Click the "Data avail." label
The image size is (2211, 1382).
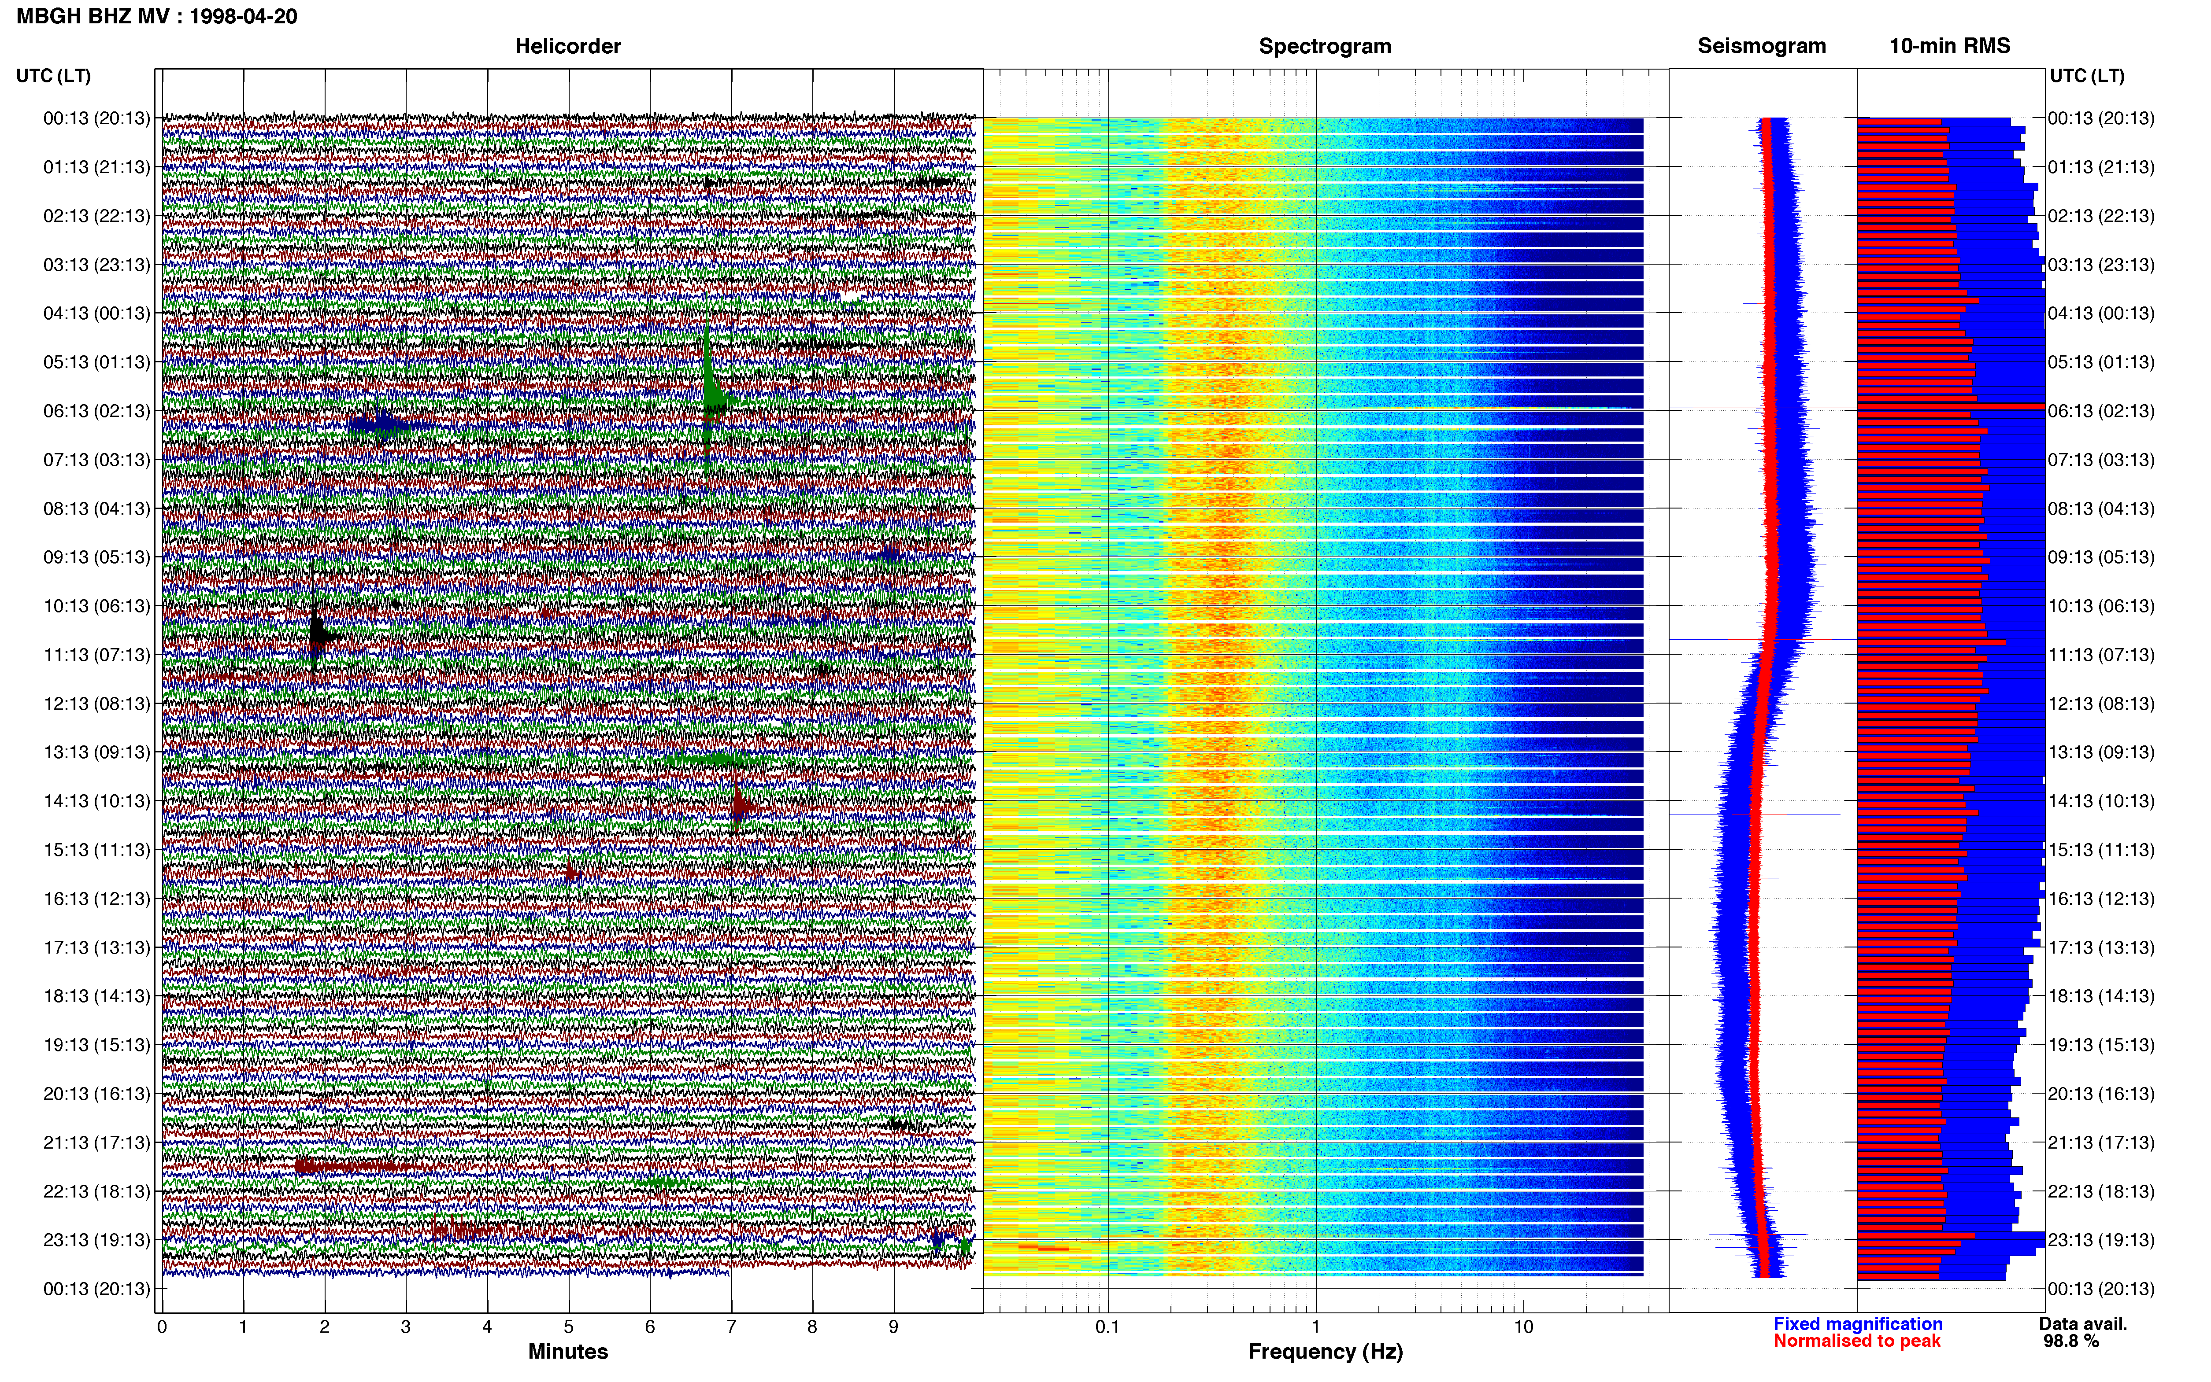(x=2083, y=1323)
